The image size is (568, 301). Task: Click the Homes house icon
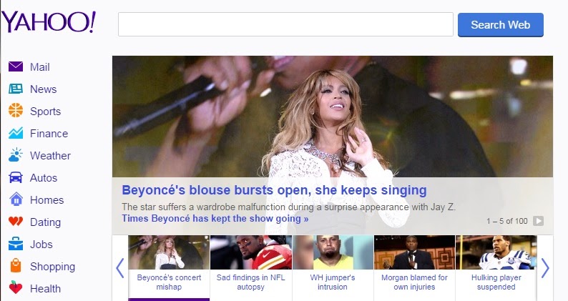pos(16,199)
